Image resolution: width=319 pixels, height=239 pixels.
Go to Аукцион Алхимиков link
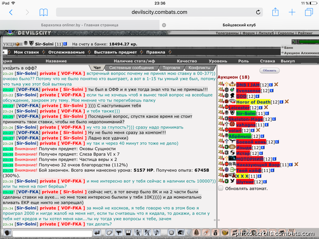(301, 53)
